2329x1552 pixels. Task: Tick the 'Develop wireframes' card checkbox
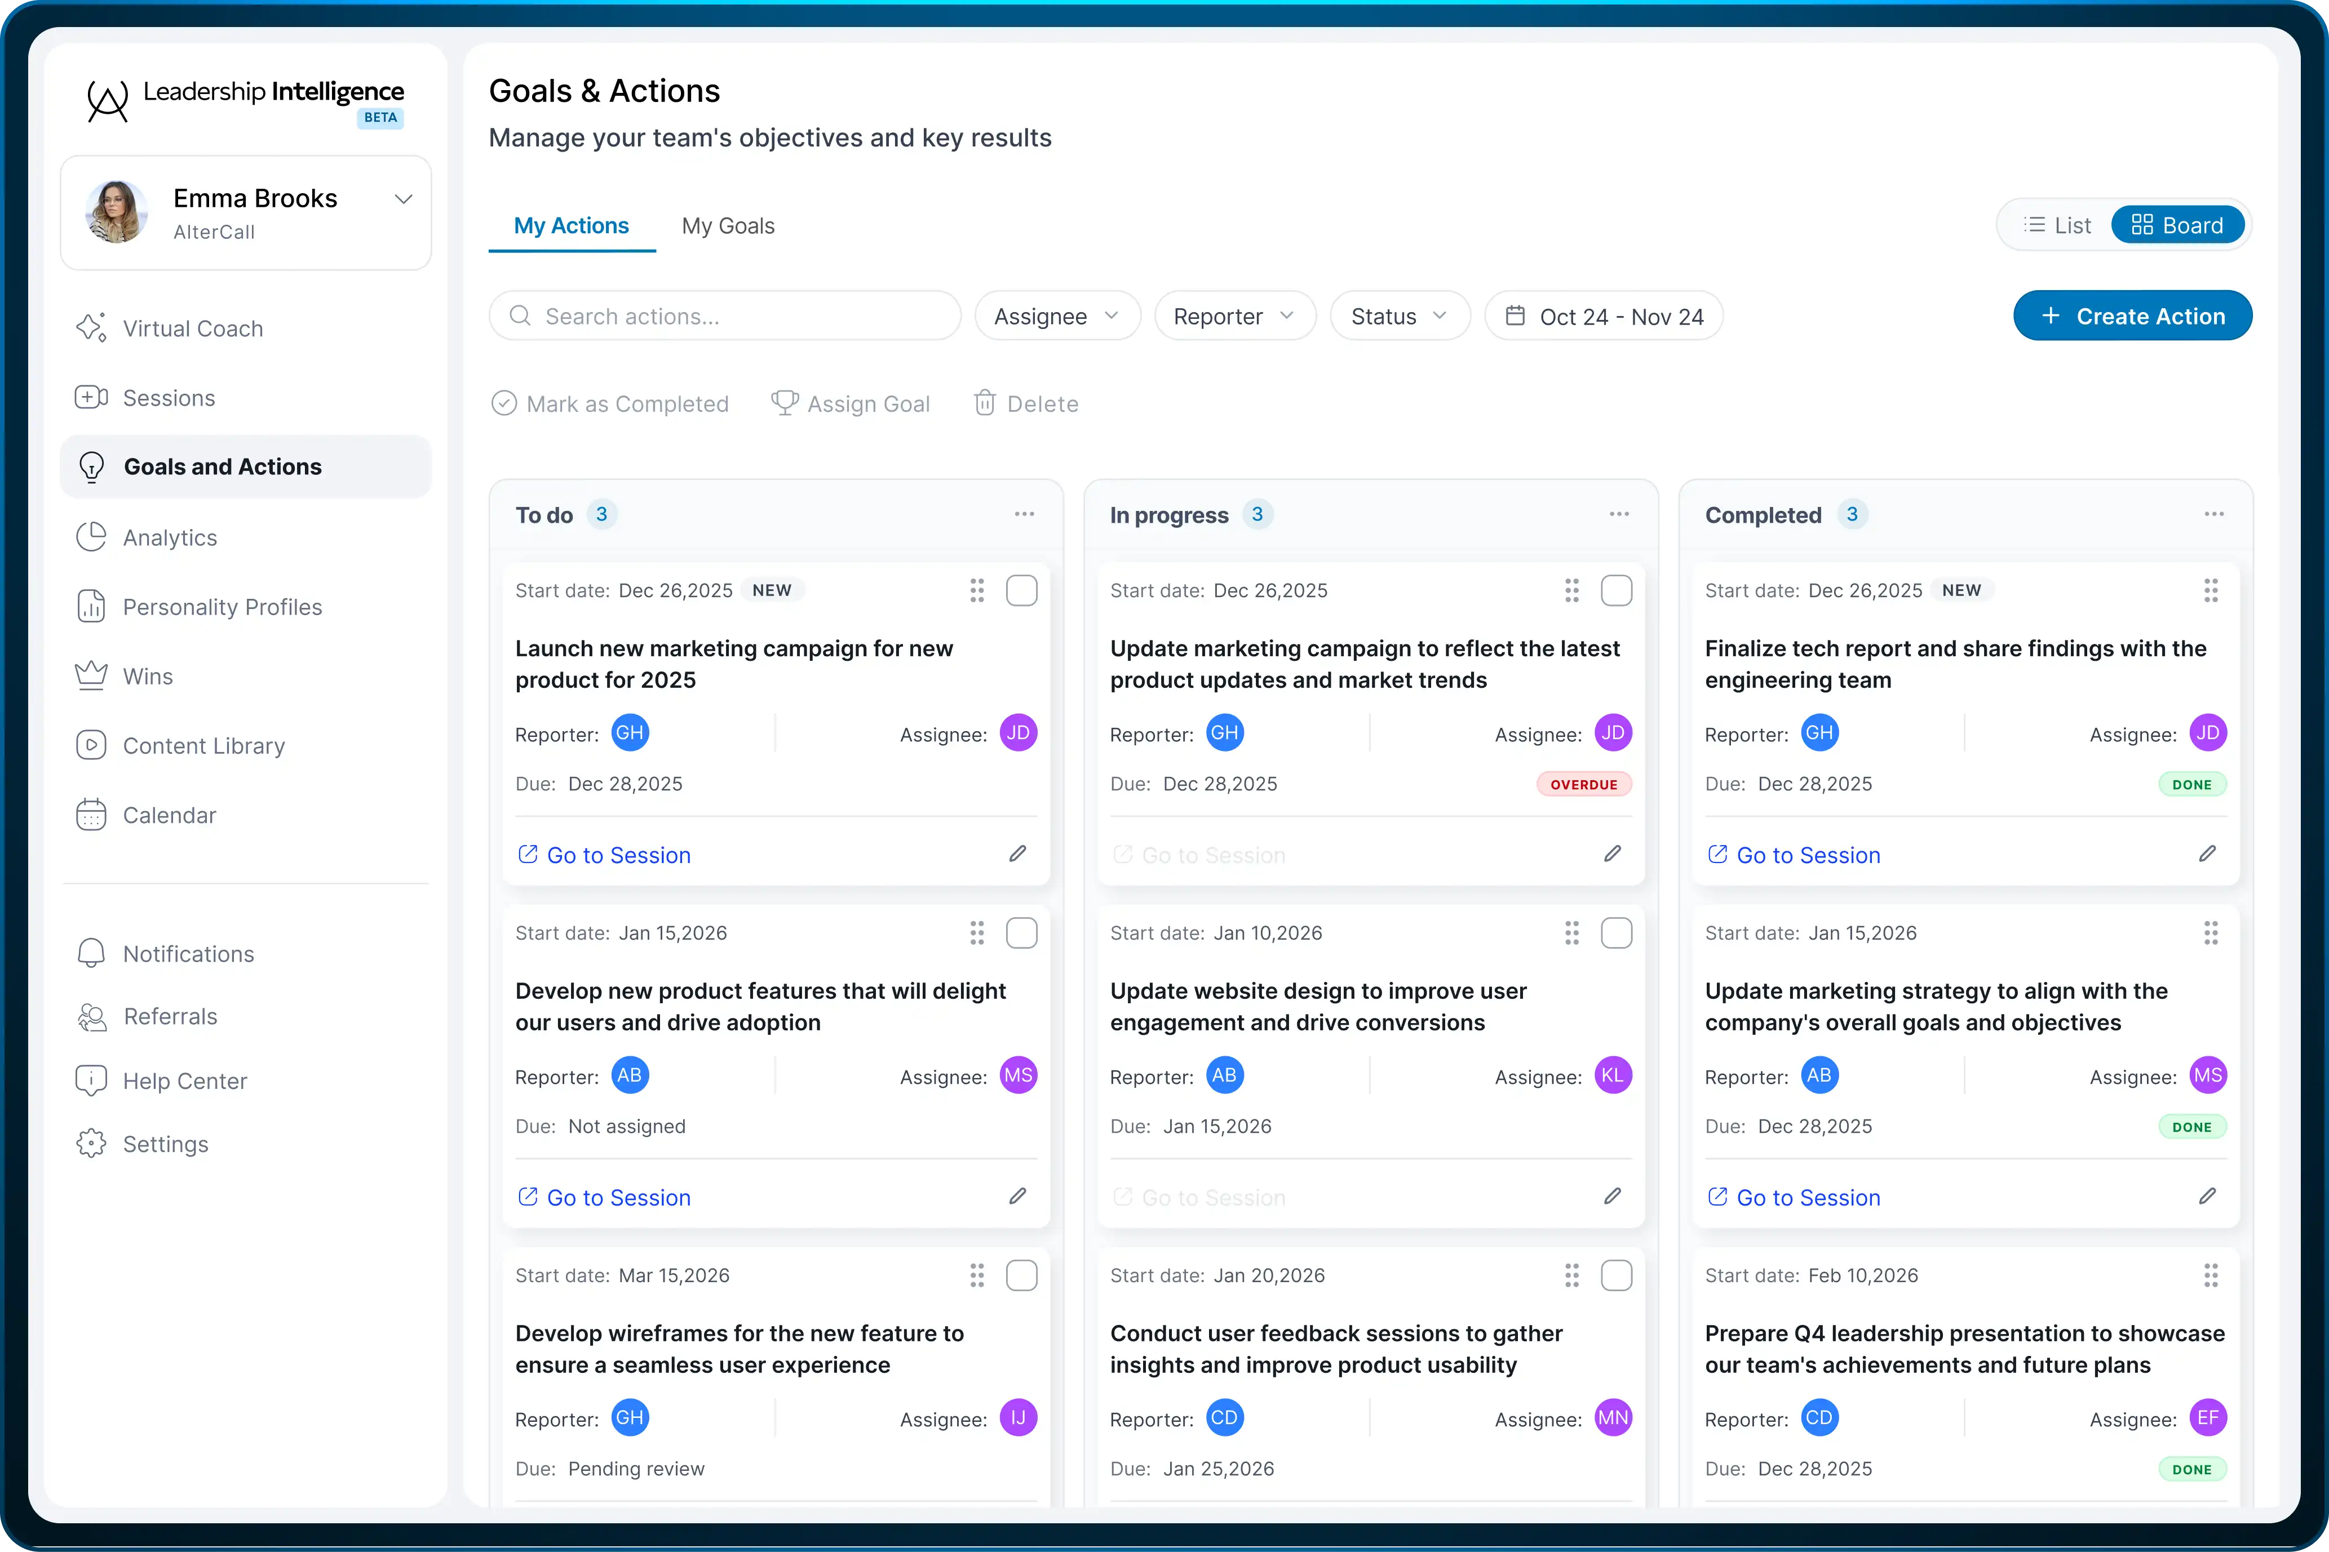pos(1021,1275)
